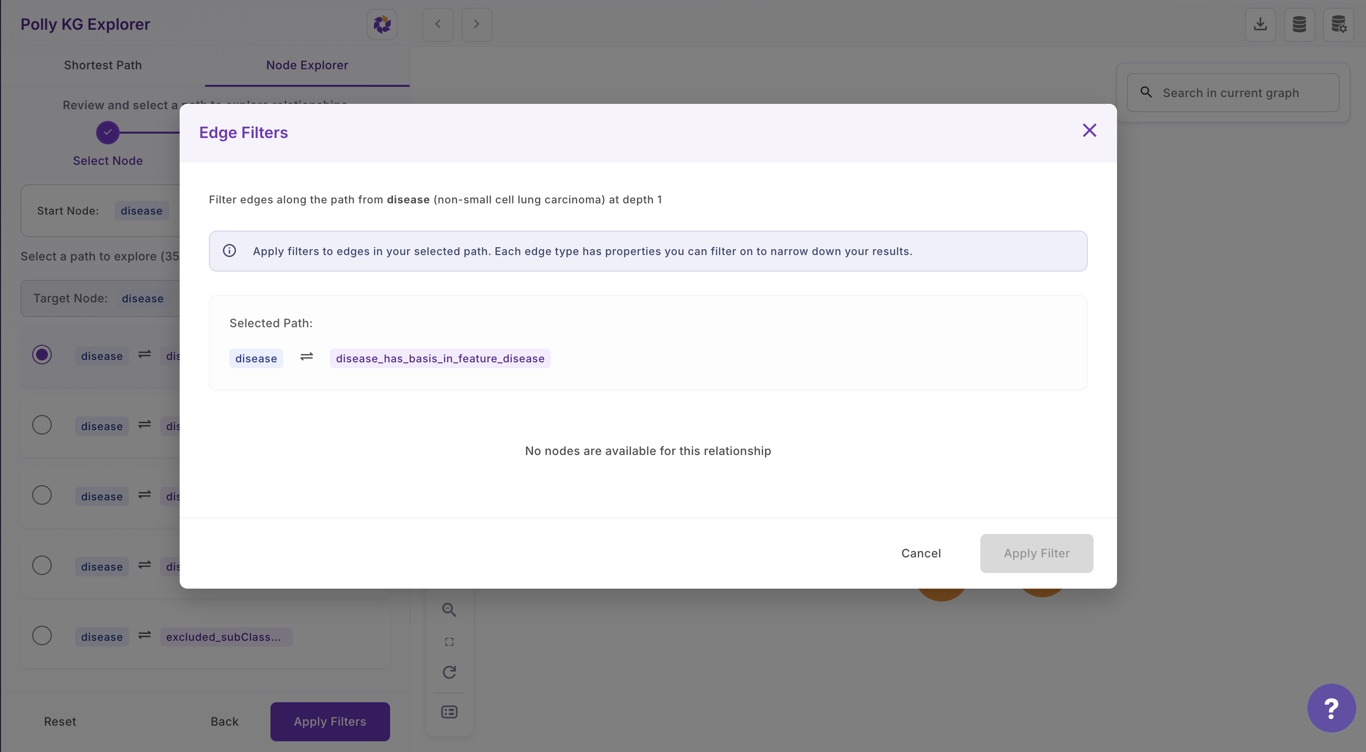Select the first disease path radio button
This screenshot has width=1366, height=752.
[42, 355]
